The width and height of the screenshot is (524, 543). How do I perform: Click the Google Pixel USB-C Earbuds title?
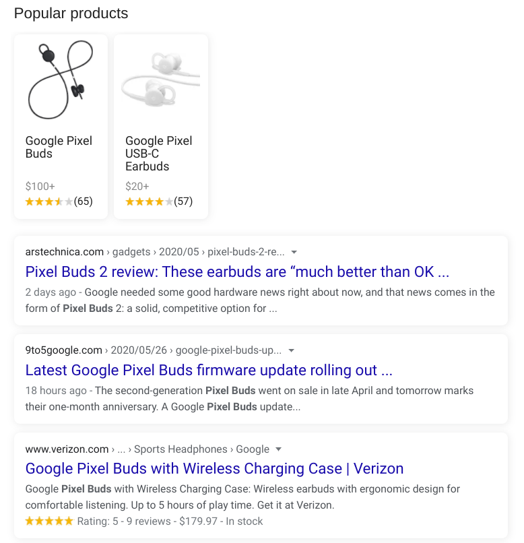[x=158, y=154]
